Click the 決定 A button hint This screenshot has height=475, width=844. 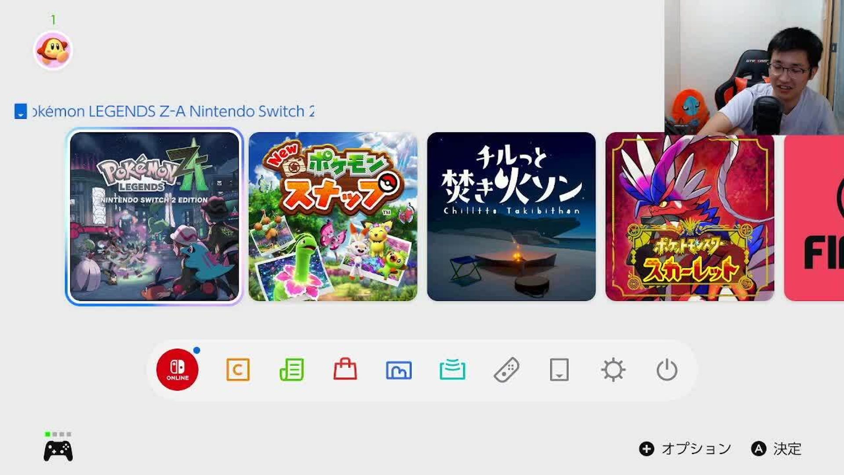click(x=776, y=449)
